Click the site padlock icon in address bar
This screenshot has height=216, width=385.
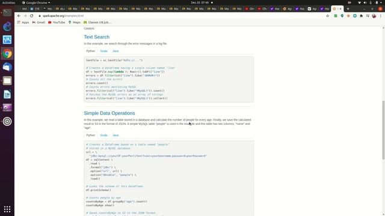tap(40, 16)
